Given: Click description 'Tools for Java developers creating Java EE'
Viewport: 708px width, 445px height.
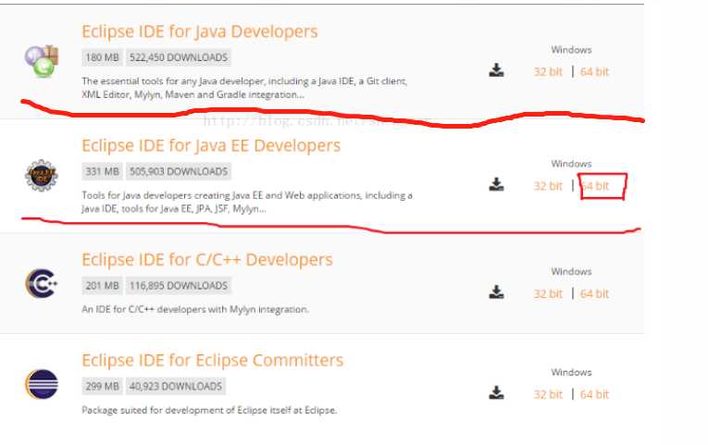Looking at the screenshot, I should (x=247, y=203).
